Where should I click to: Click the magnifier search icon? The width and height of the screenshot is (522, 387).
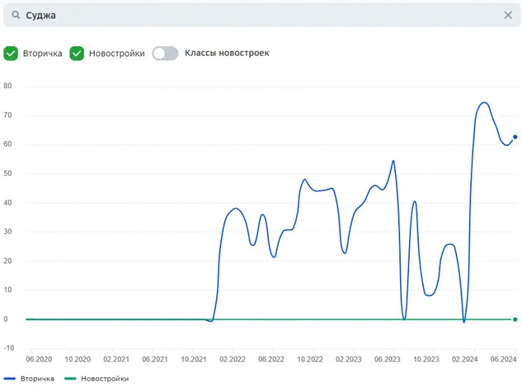coord(16,15)
